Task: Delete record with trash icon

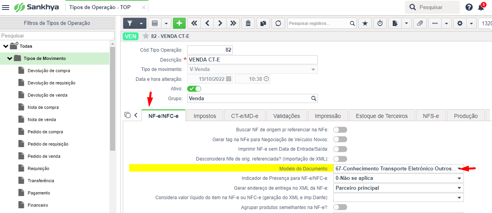Action: click(248, 23)
